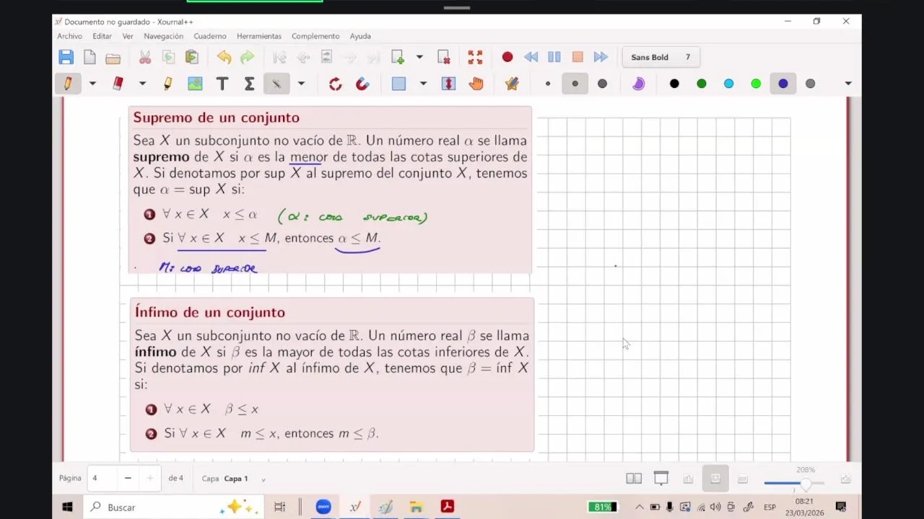Start audio recording with the red button
The image size is (924, 519).
(x=507, y=57)
